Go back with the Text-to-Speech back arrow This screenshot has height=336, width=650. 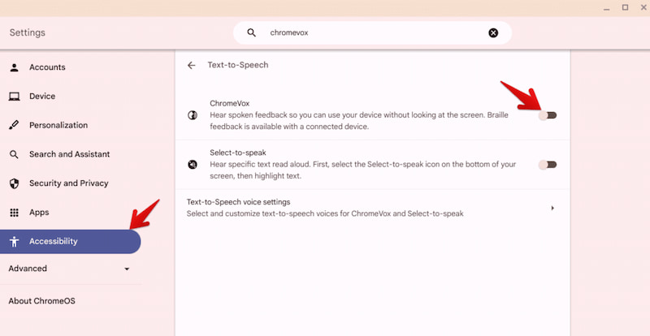(191, 65)
